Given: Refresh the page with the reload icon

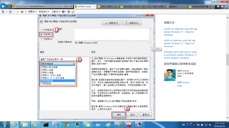Looking at the screenshot, I should [71, 6].
